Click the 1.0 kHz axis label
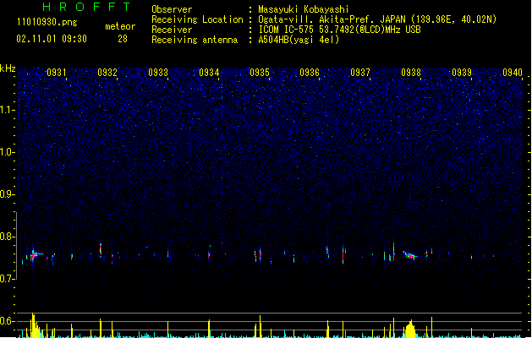The image size is (532, 338). (8, 152)
